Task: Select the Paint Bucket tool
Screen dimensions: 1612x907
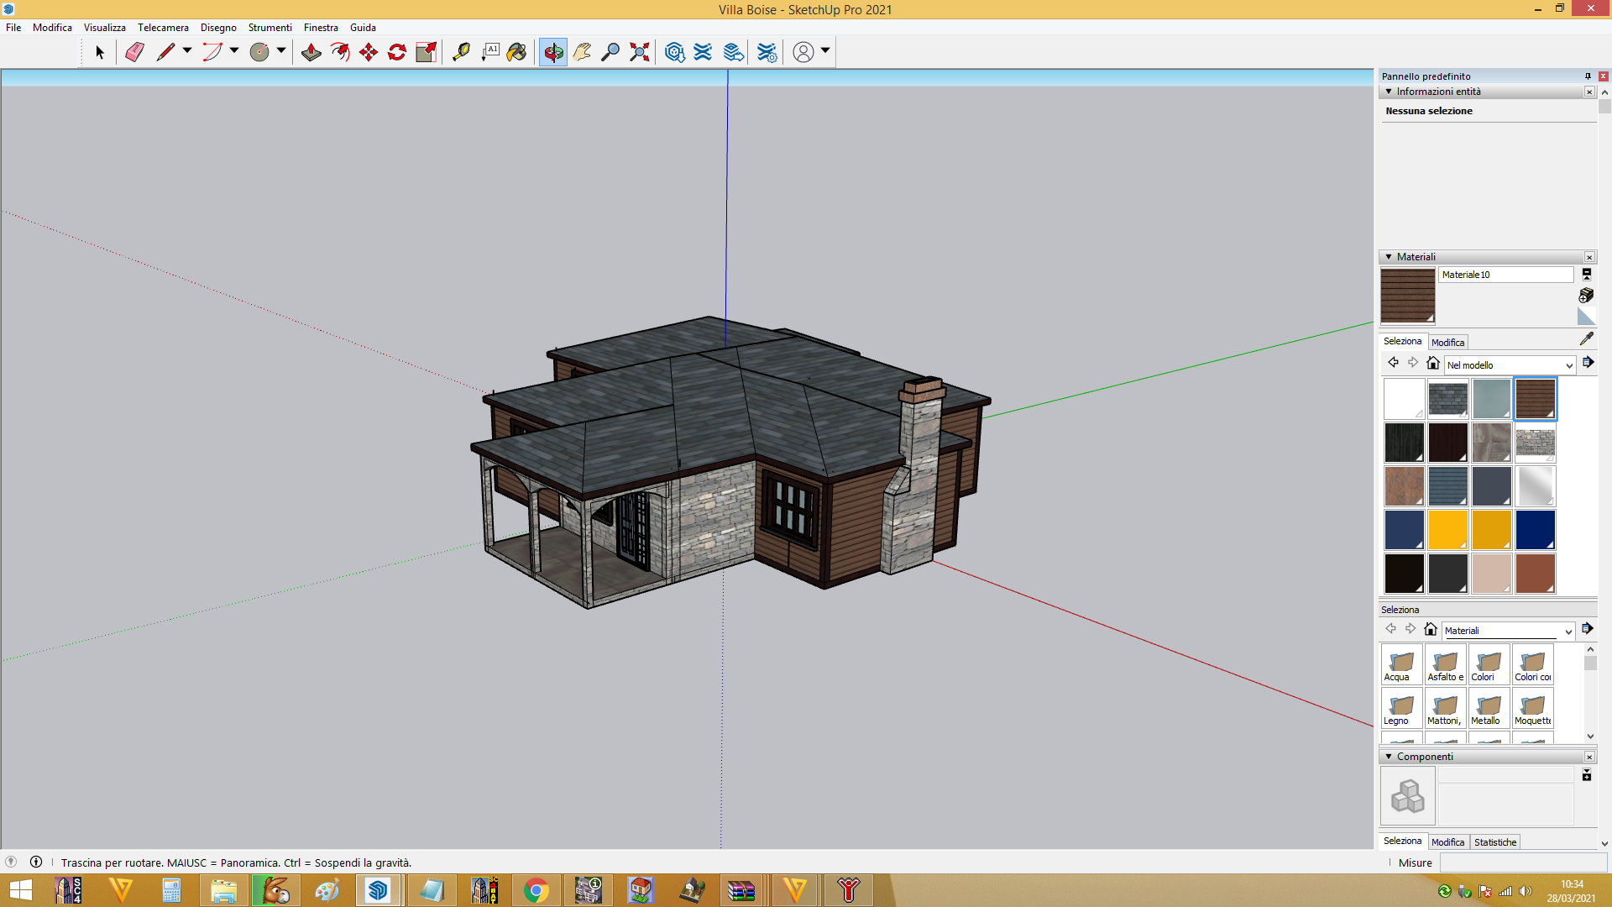Action: tap(516, 52)
